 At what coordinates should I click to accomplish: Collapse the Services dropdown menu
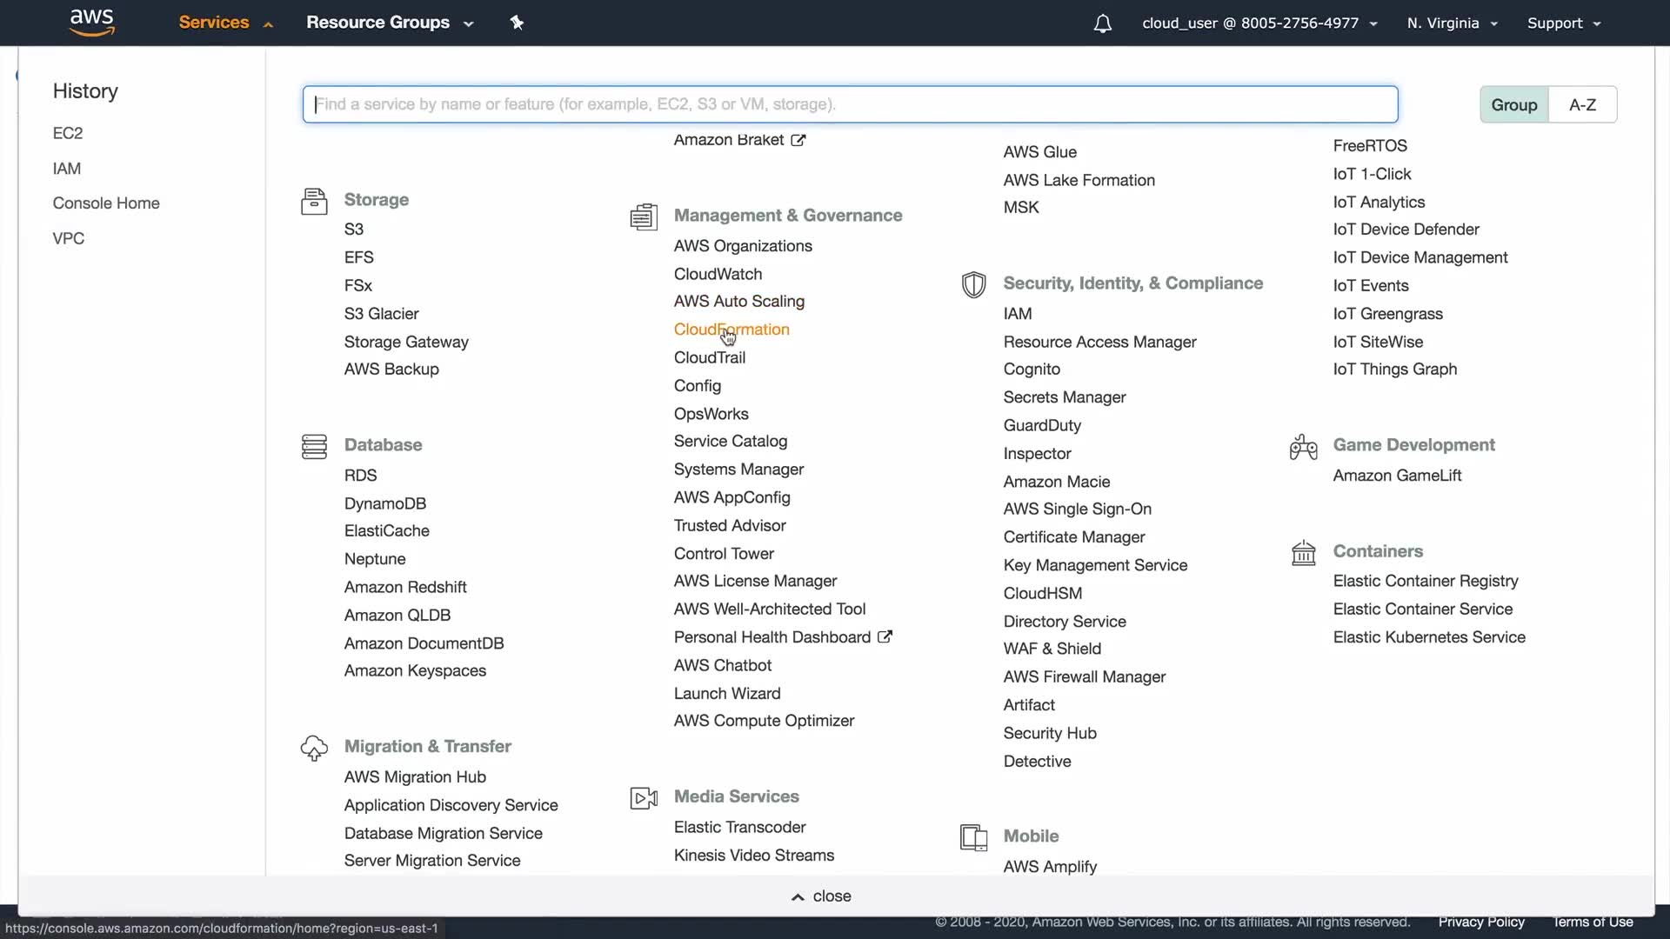[x=225, y=23]
